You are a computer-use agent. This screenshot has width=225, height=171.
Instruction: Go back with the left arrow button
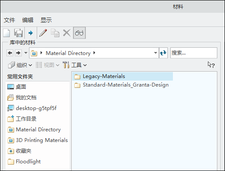pyautogui.click(x=10, y=53)
